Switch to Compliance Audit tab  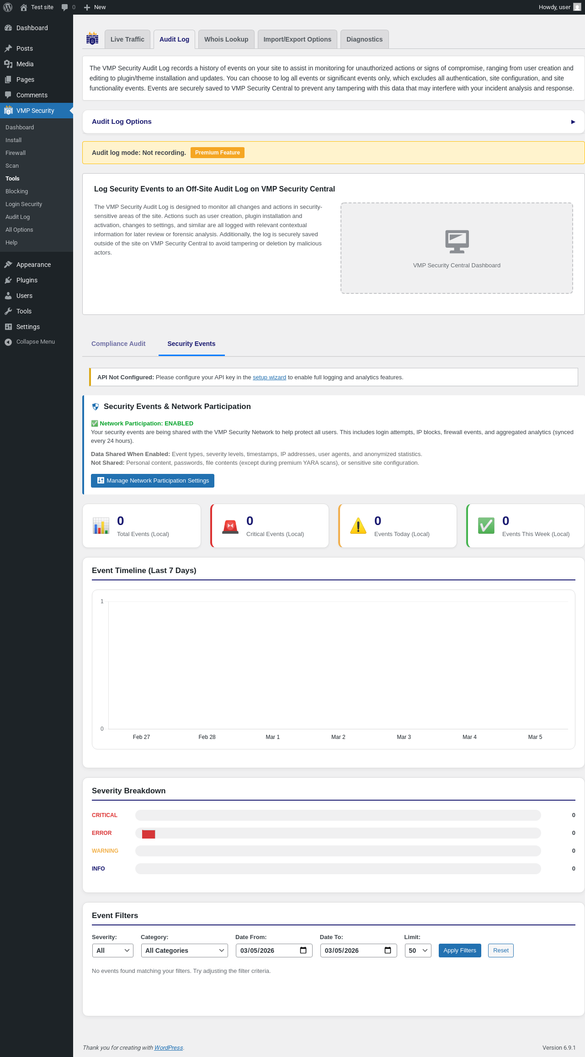[x=118, y=344]
